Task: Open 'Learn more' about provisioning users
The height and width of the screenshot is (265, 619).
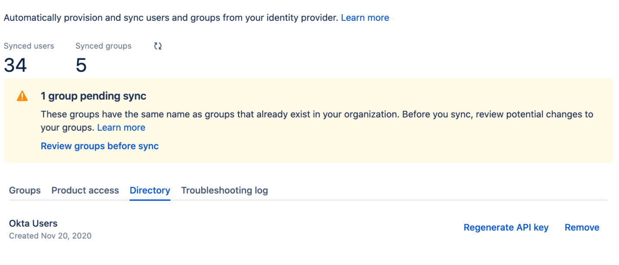Action: pyautogui.click(x=365, y=17)
